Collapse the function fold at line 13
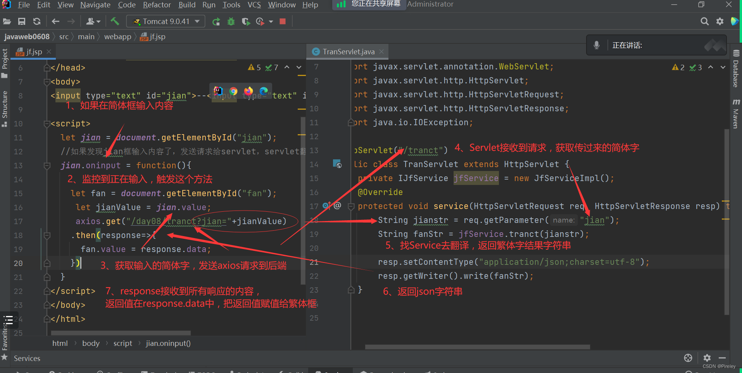742x373 pixels. point(47,166)
